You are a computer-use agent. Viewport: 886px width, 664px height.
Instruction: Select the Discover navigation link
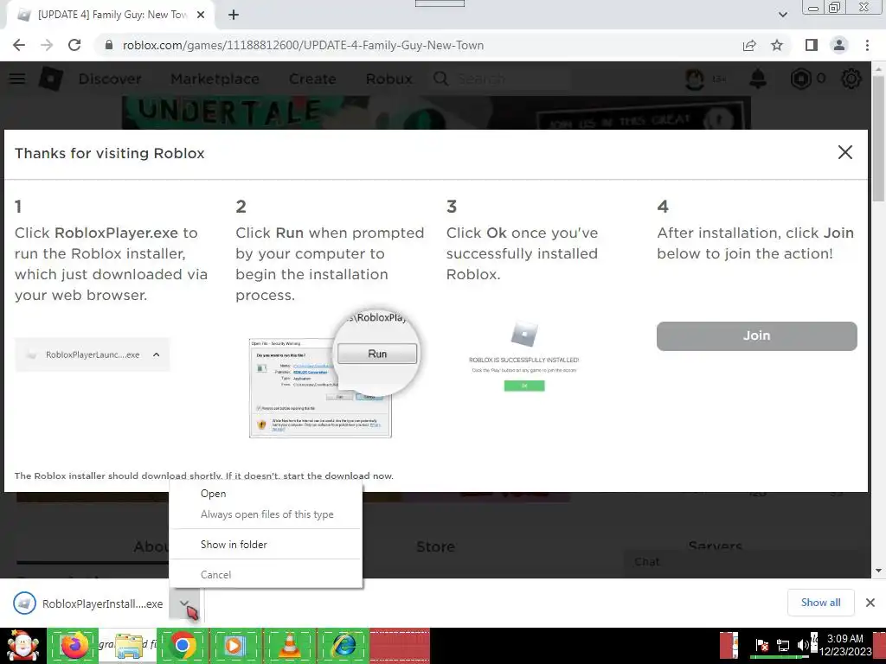click(x=110, y=79)
